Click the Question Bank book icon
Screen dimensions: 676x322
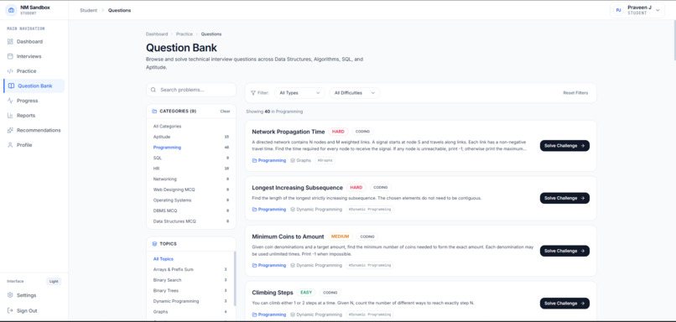(11, 86)
